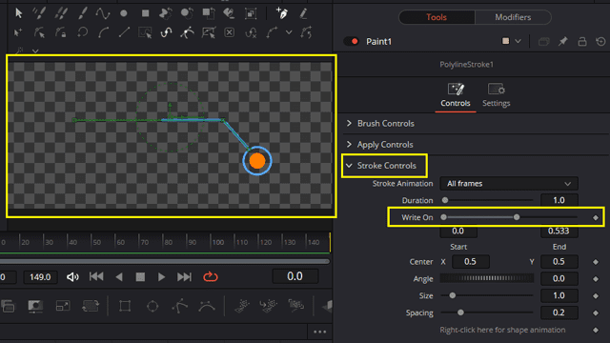
Task: Choose the copy polyline shape tool
Action: tap(166, 13)
